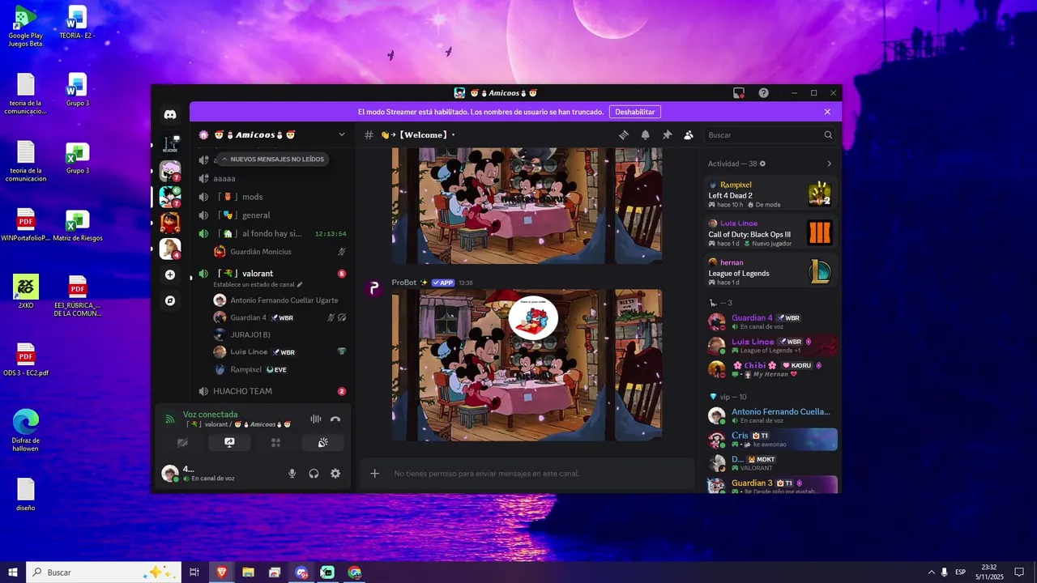Click the share screen button
The image size is (1037, 583).
pos(229,443)
